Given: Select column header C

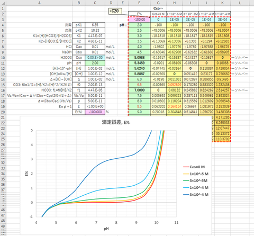Looking at the screenshot, I should tap(95, 3).
